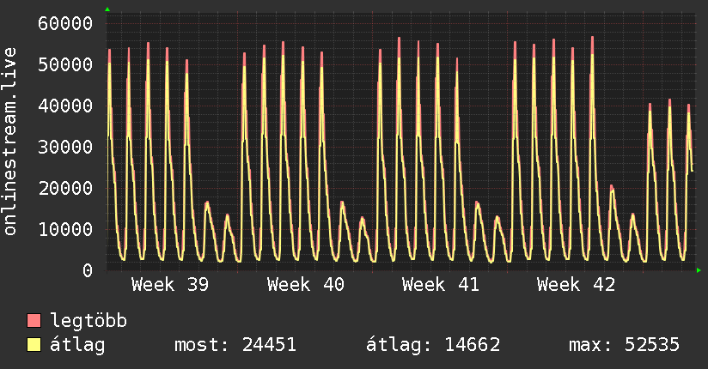Click the 20000 y-axis label

(65, 188)
